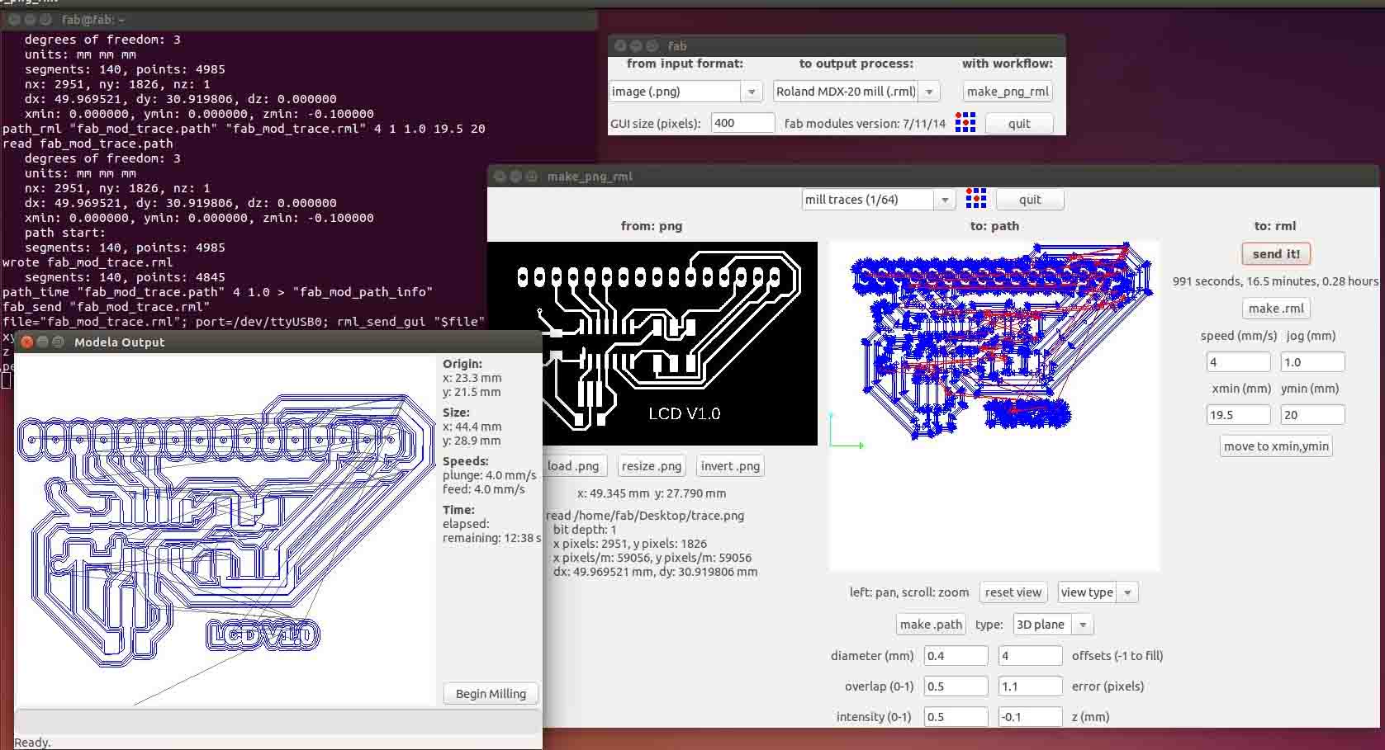Click the 'wrote fab_mod_trace.rml' terminal line
The image size is (1385, 750).
[x=88, y=262]
